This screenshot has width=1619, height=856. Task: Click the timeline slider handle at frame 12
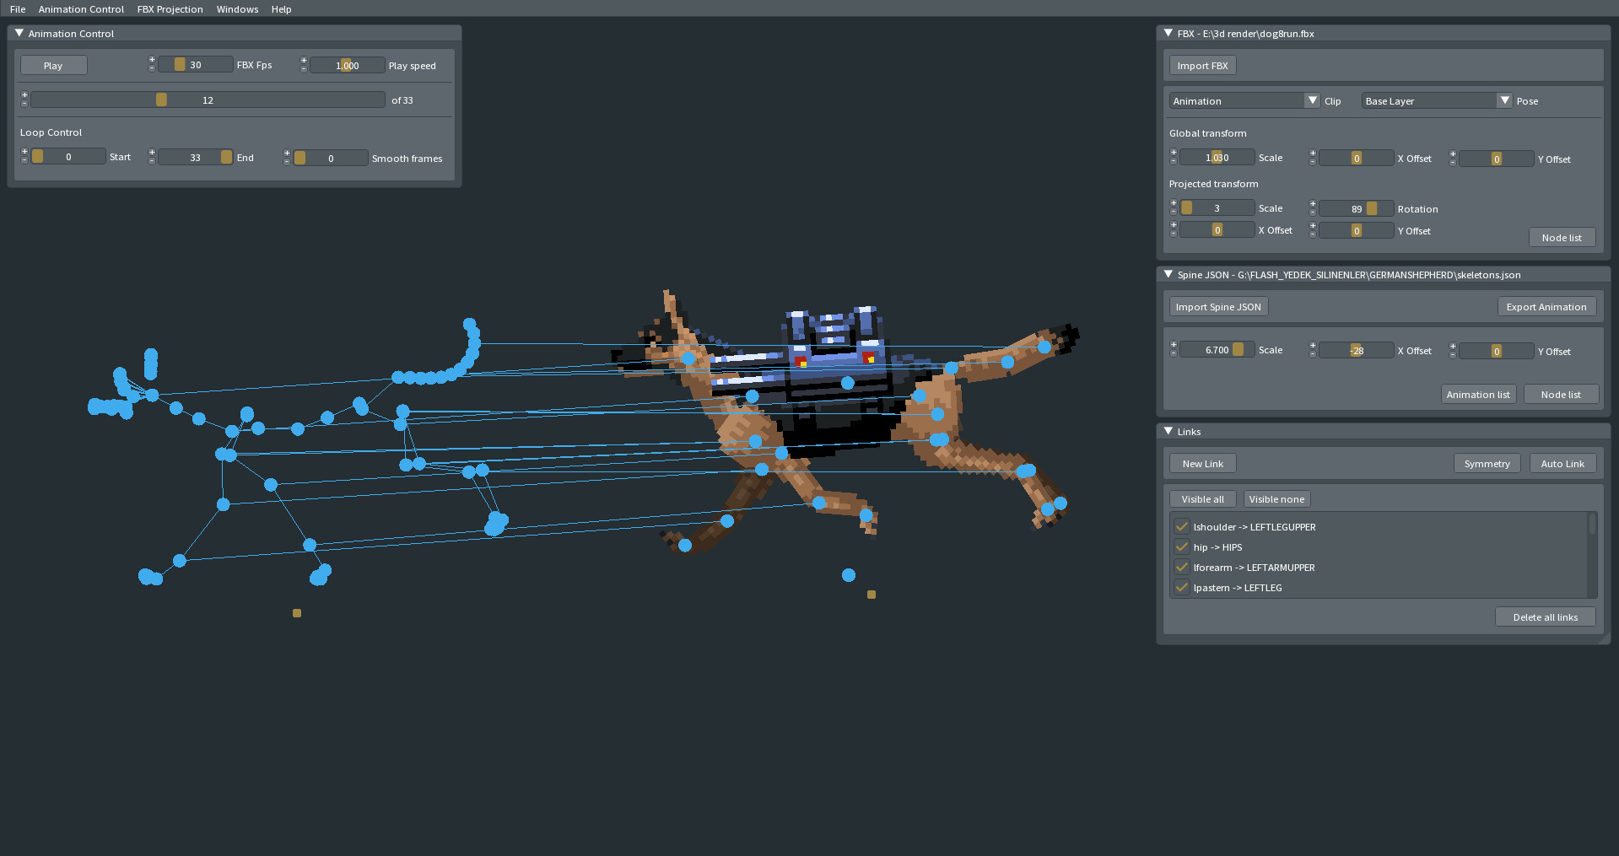pyautogui.click(x=161, y=99)
